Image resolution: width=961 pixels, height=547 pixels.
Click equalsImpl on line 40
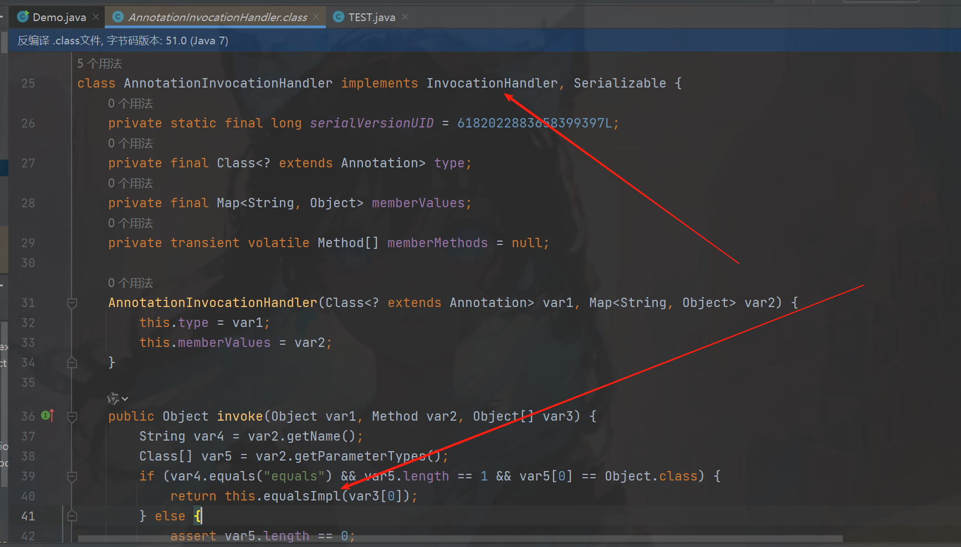pos(302,496)
